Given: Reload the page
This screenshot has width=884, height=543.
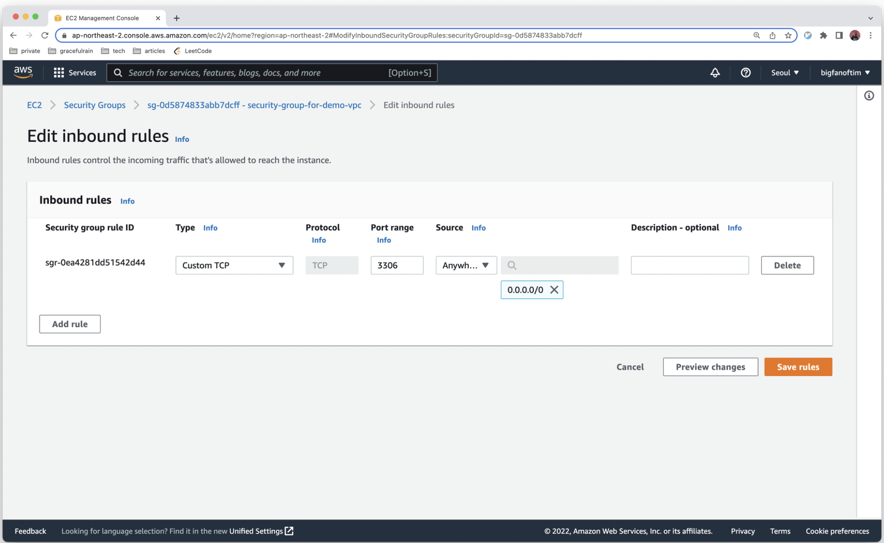Looking at the screenshot, I should 44,35.
